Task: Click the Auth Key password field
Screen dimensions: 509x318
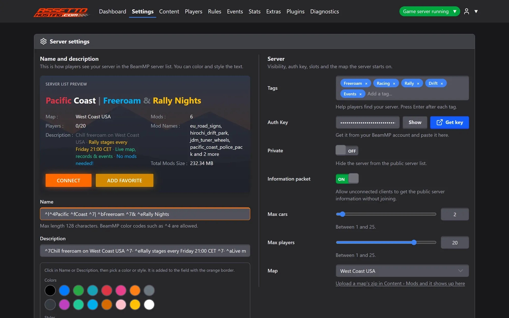Action: click(x=368, y=123)
